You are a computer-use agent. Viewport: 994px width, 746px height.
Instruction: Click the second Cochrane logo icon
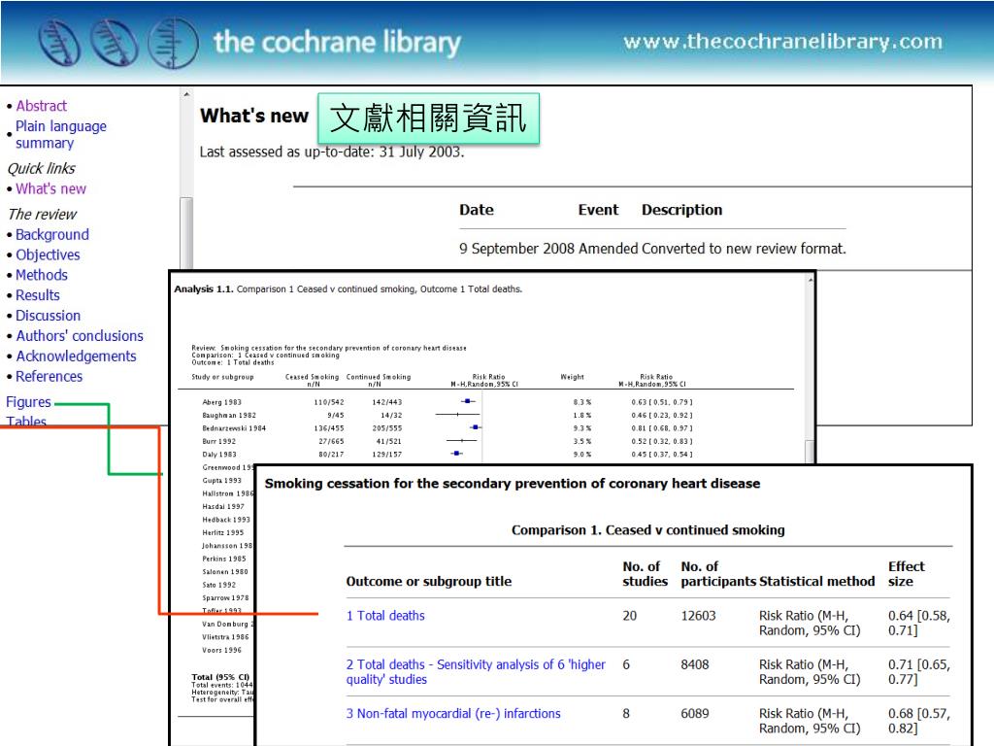click(115, 43)
